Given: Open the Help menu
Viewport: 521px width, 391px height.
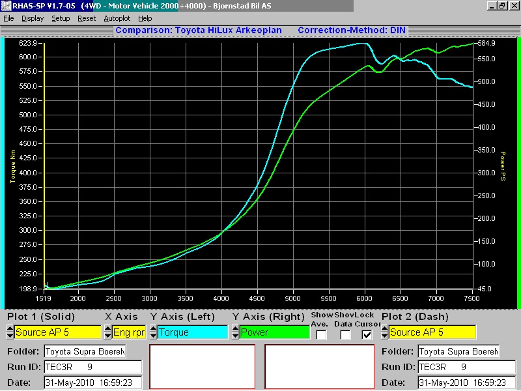Looking at the screenshot, I should click(x=145, y=18).
